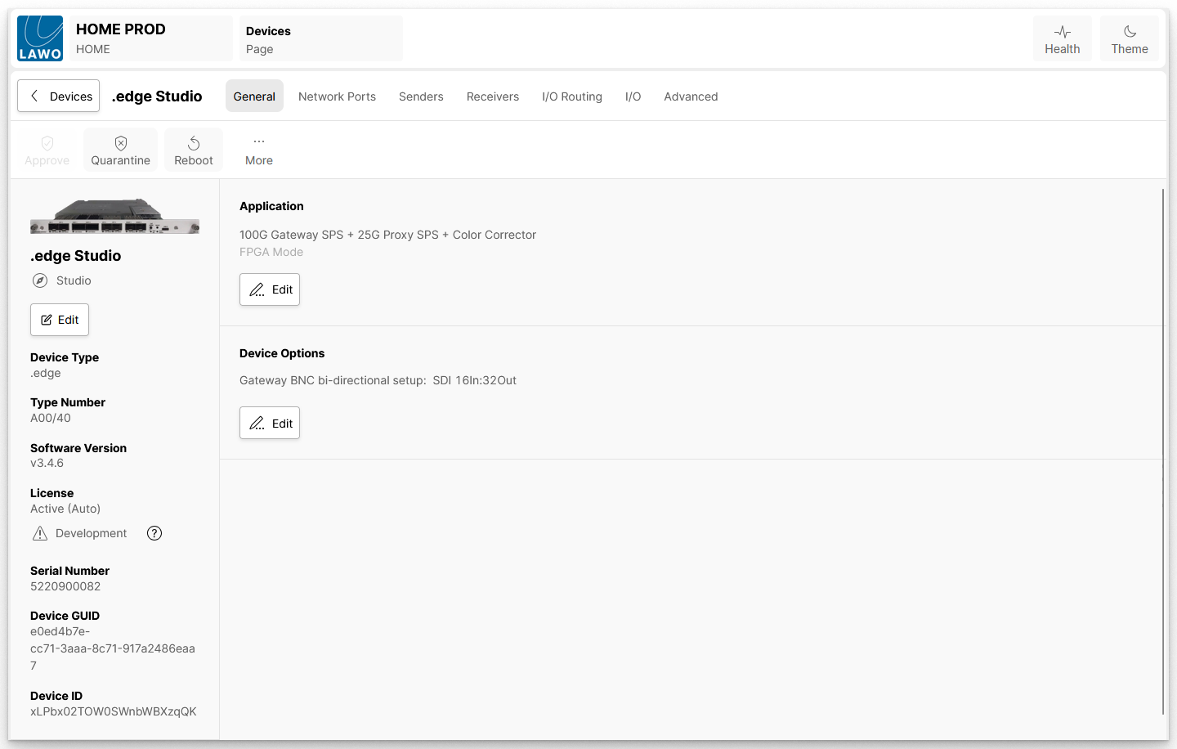Viewport: 1177px width, 749px height.
Task: Click the LAWO logo icon
Action: click(40, 38)
